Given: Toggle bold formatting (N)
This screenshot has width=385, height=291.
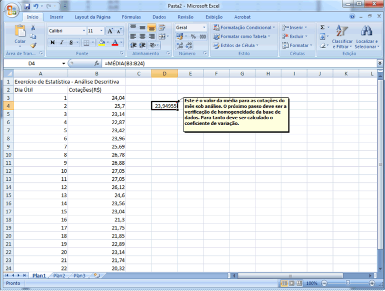Looking at the screenshot, I should 52,43.
